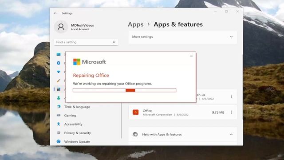Maximize the Settings window
The image size is (284, 160).
pyautogui.click(x=226, y=12)
